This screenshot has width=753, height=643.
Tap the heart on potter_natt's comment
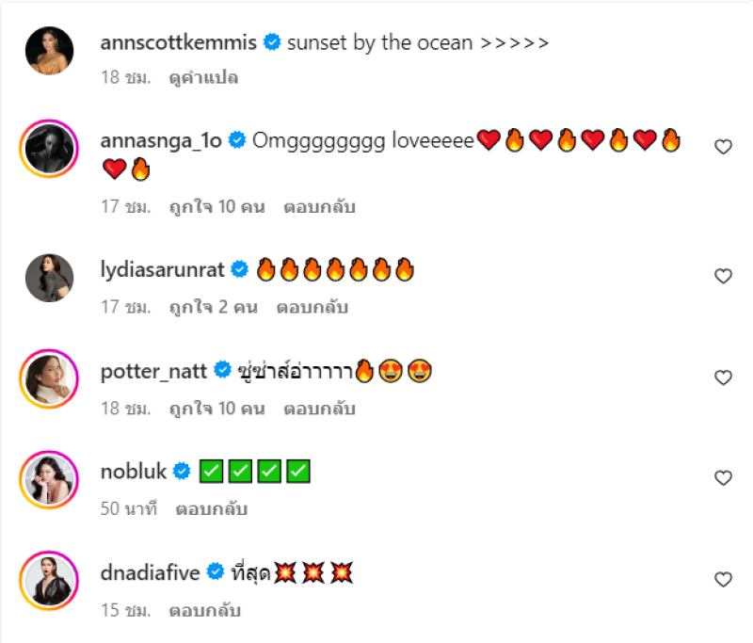click(x=723, y=378)
